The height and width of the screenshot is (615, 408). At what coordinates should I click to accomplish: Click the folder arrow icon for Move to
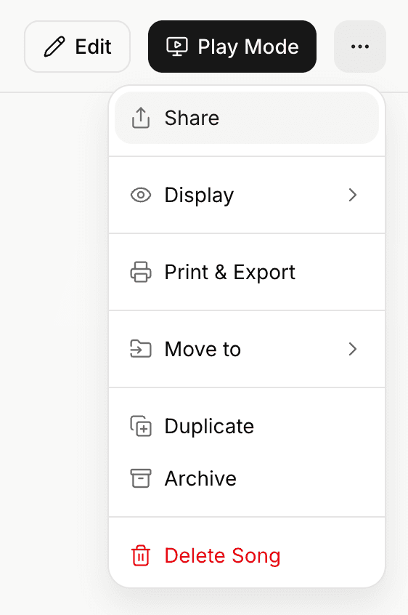click(x=141, y=349)
